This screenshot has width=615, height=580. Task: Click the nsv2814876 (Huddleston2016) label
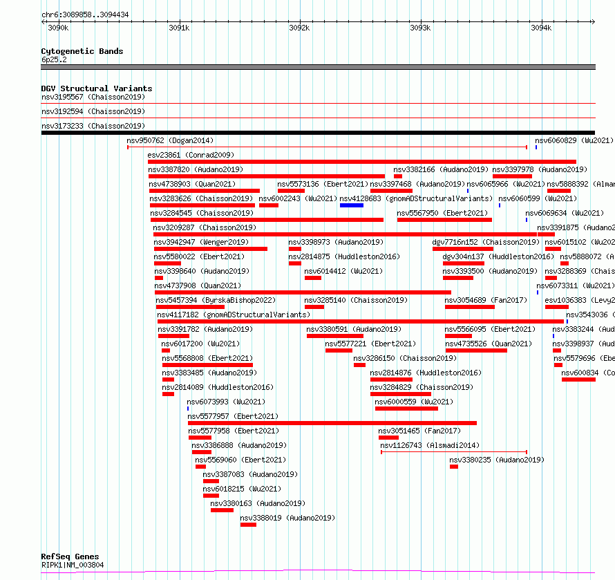[426, 373]
